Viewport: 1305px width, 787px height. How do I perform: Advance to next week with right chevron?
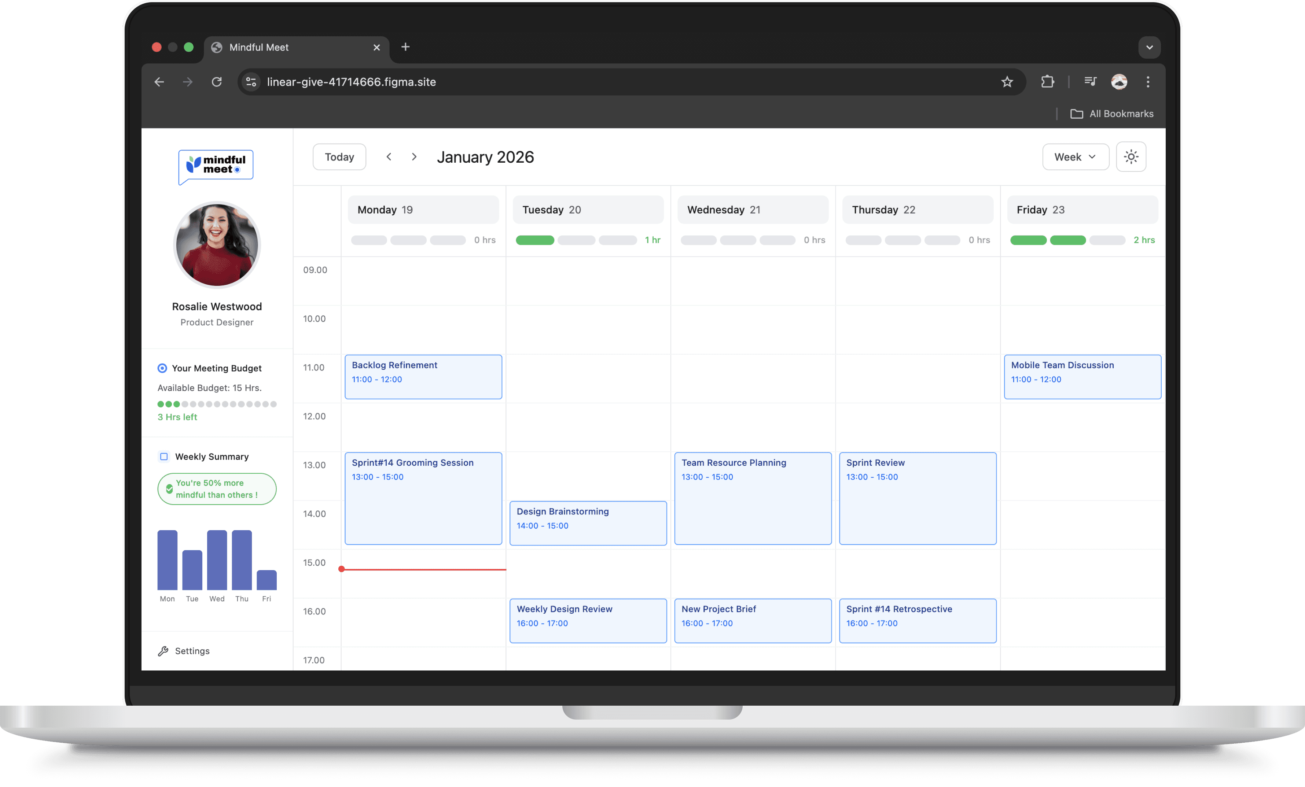[x=414, y=157]
